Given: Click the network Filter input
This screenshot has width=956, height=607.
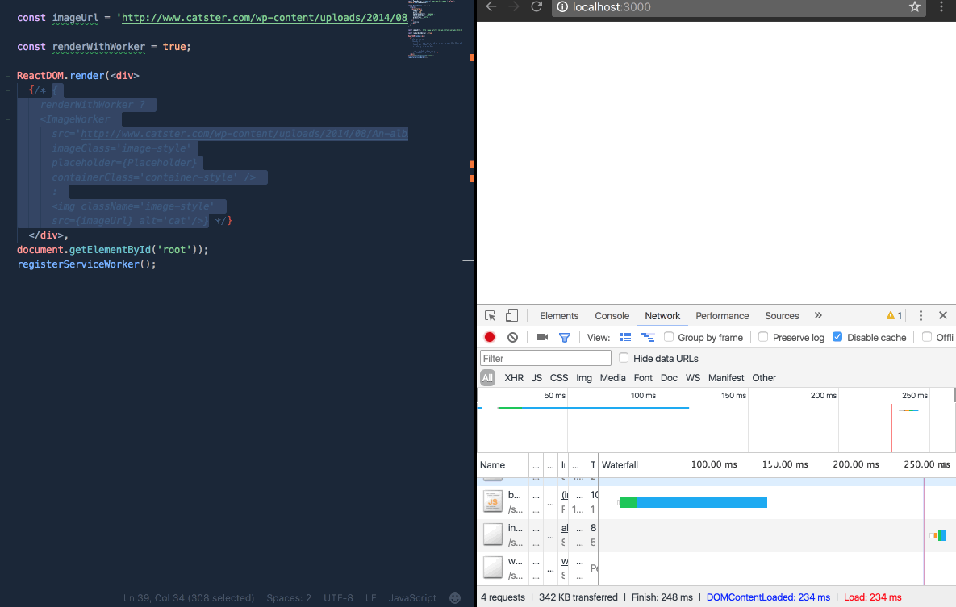Looking at the screenshot, I should [x=545, y=359].
